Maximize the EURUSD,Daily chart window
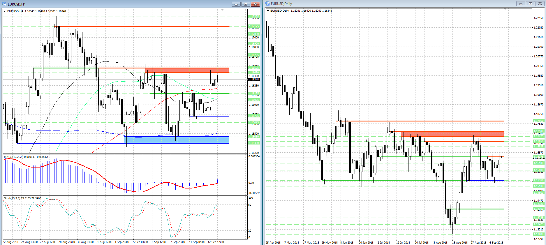 530,4
